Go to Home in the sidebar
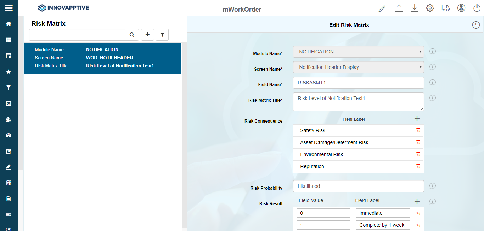 [9, 24]
